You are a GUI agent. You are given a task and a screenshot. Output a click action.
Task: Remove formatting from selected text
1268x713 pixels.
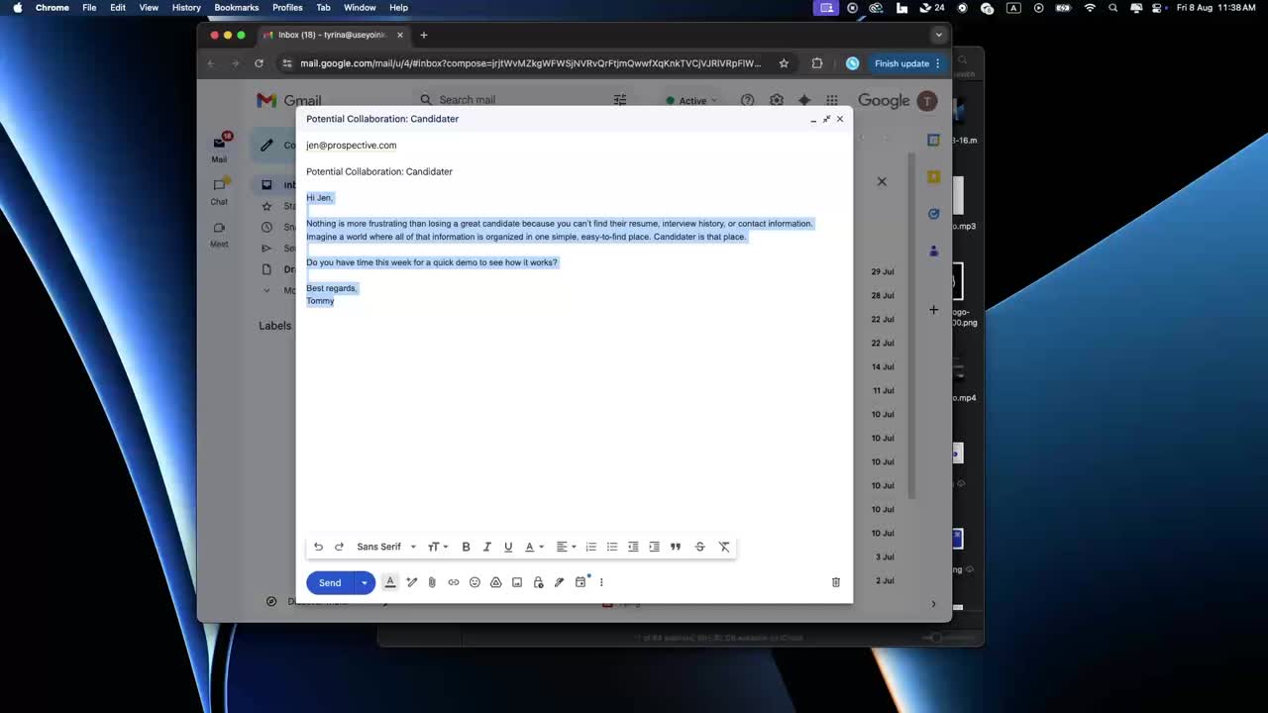click(x=724, y=547)
